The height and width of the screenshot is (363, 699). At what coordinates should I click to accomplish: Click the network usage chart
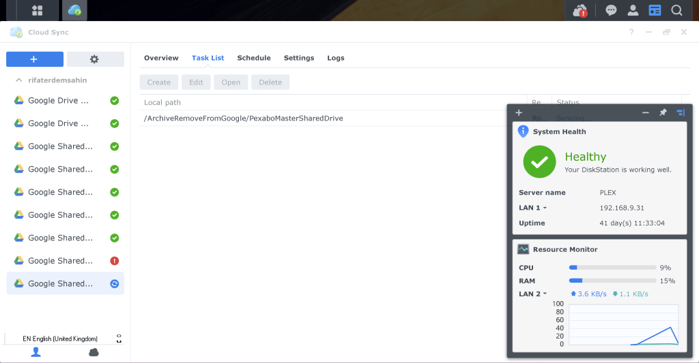click(624, 325)
